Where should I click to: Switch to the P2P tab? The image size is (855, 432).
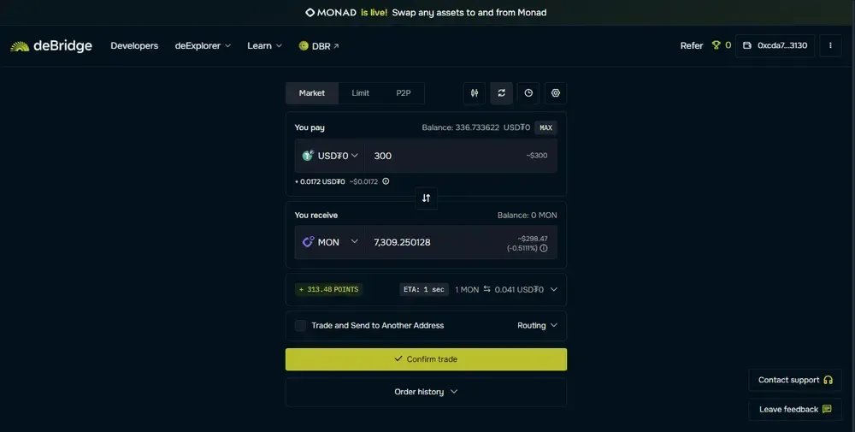click(403, 93)
